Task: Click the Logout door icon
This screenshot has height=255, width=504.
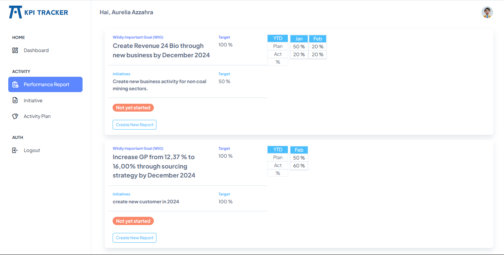Action: click(15, 150)
